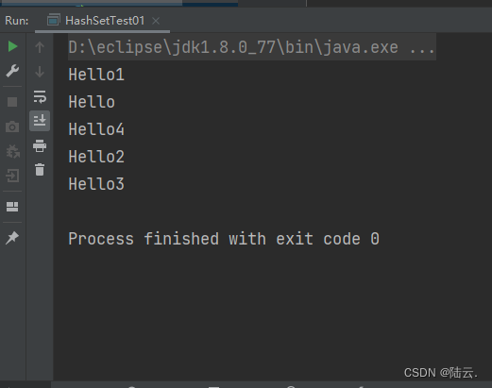This screenshot has width=492, height=388.
Task: Click the dump threads camera icon
Action: [12, 127]
